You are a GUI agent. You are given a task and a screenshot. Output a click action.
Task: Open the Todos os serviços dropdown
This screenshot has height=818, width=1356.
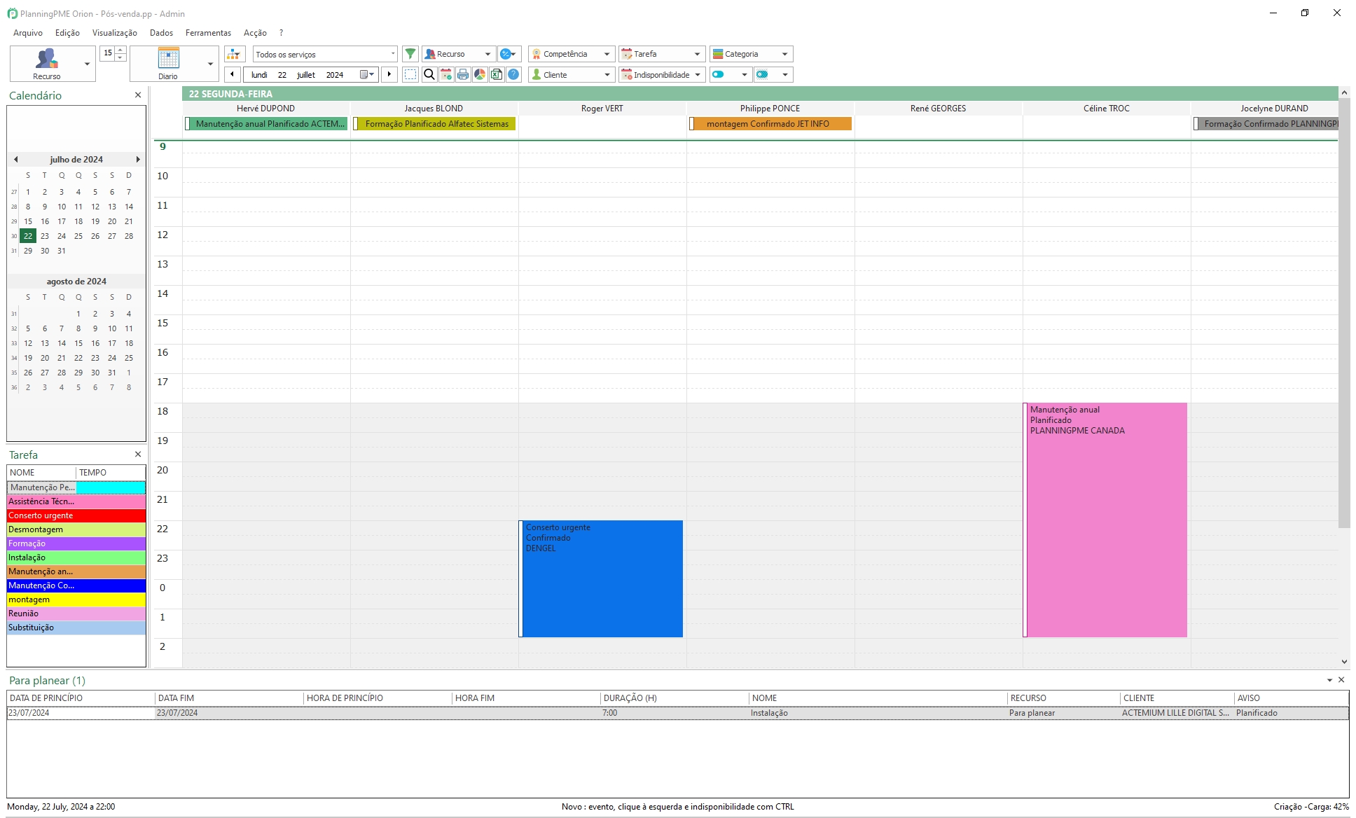(325, 54)
